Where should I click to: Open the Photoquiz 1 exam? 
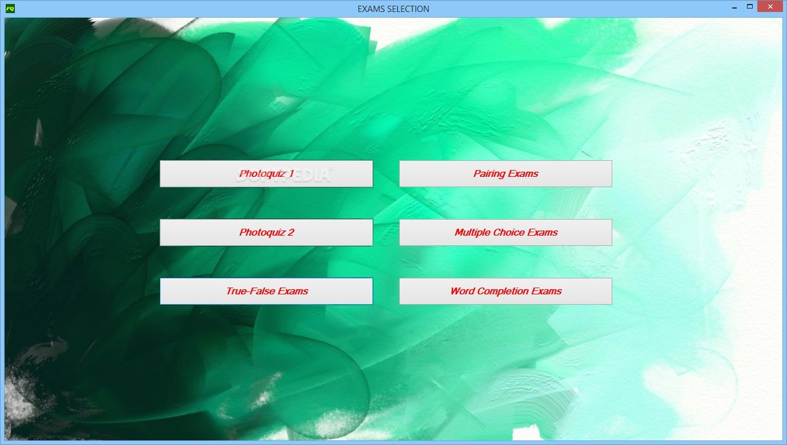266,173
